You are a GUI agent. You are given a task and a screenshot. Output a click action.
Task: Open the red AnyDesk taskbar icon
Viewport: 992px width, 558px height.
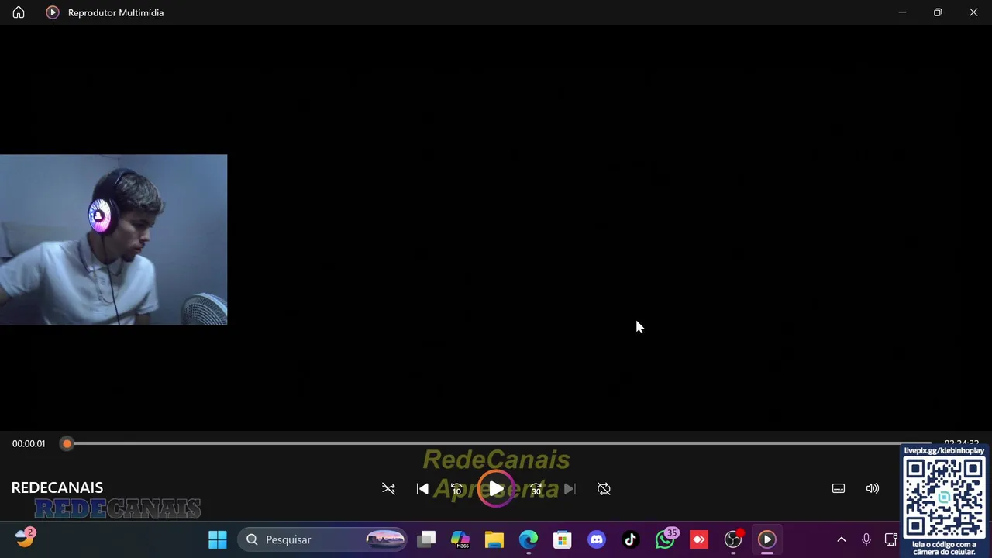(699, 539)
